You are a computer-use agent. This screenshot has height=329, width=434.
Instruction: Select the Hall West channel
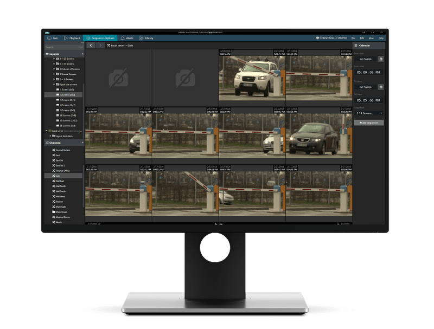click(59, 197)
